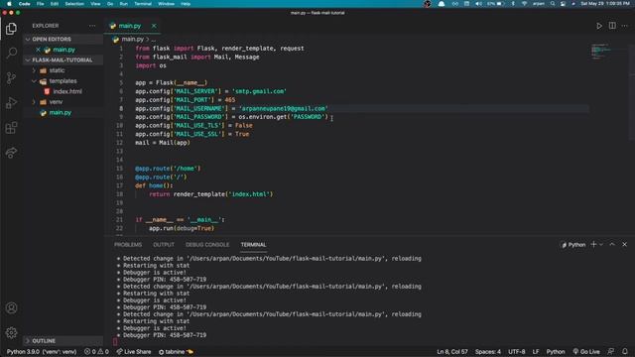Open the Selection menu
The height and width of the screenshot is (357, 635).
pos(74,4)
